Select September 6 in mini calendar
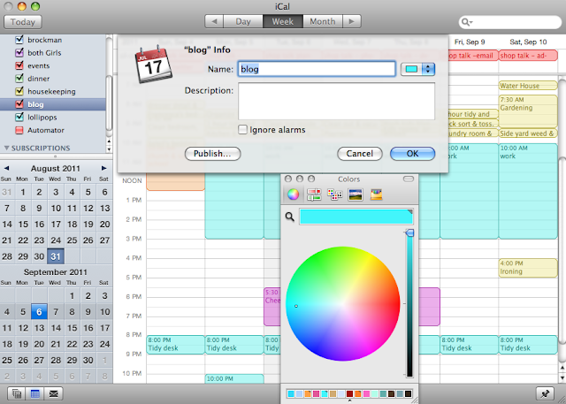 [39, 312]
